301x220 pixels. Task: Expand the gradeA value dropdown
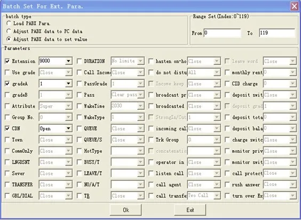68,84
